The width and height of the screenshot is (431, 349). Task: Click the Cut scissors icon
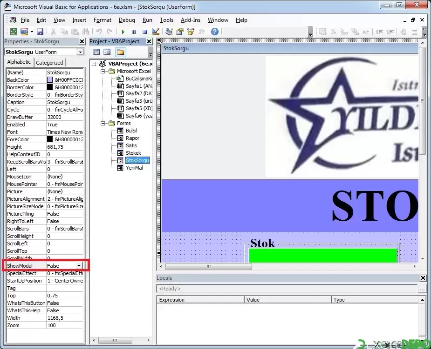pyautogui.click(x=53, y=32)
